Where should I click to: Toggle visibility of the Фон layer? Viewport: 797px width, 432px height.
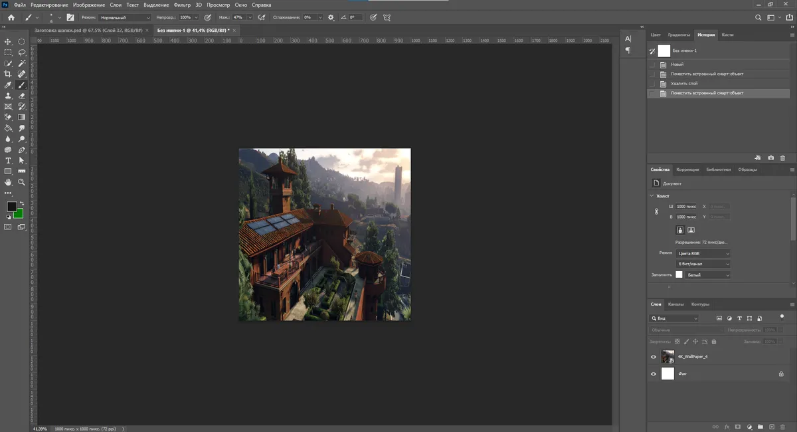click(654, 374)
